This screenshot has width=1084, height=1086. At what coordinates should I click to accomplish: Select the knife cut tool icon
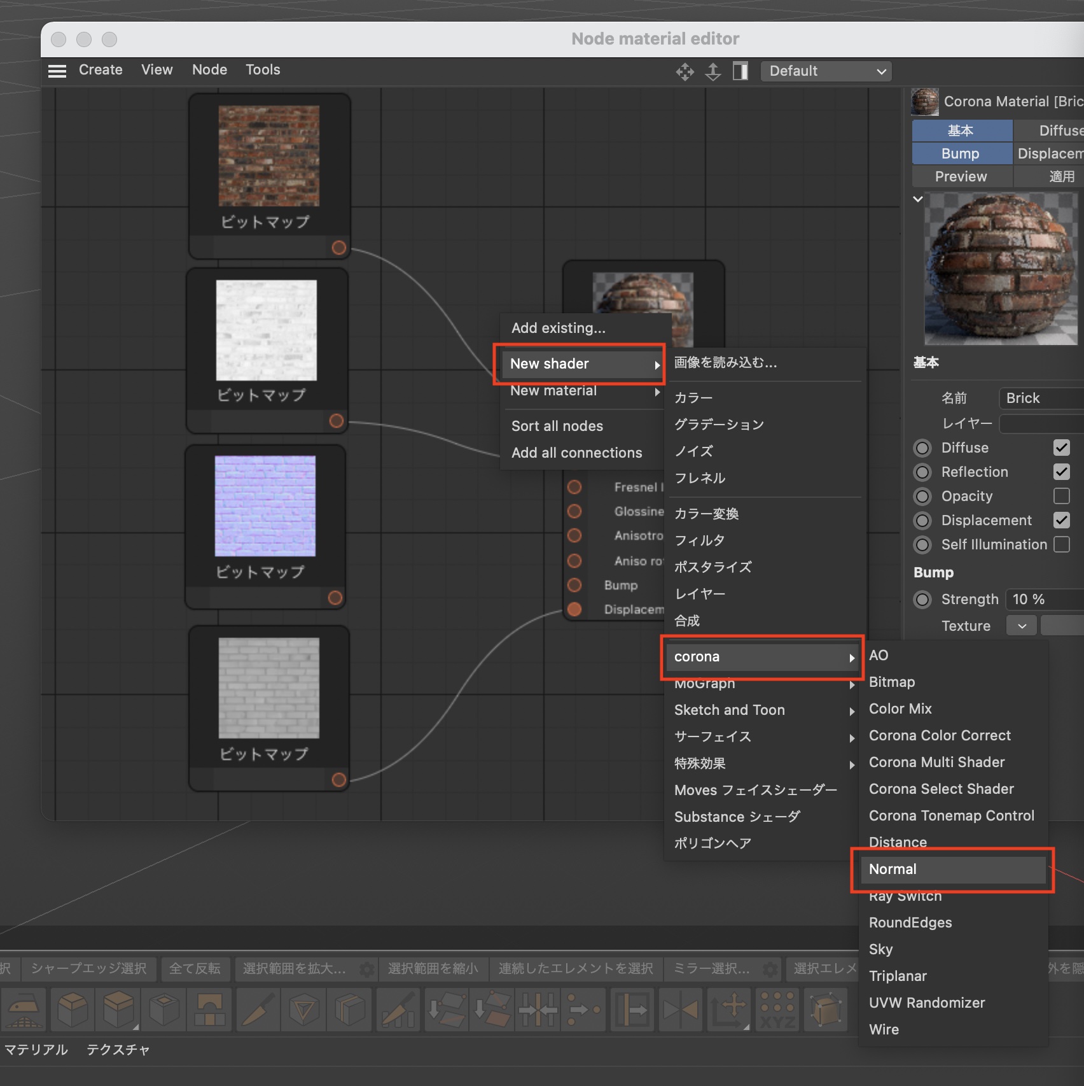point(258,1009)
